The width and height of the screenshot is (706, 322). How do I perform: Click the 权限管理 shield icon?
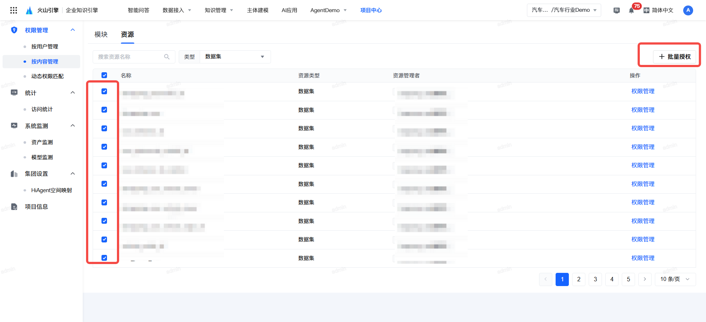(14, 30)
